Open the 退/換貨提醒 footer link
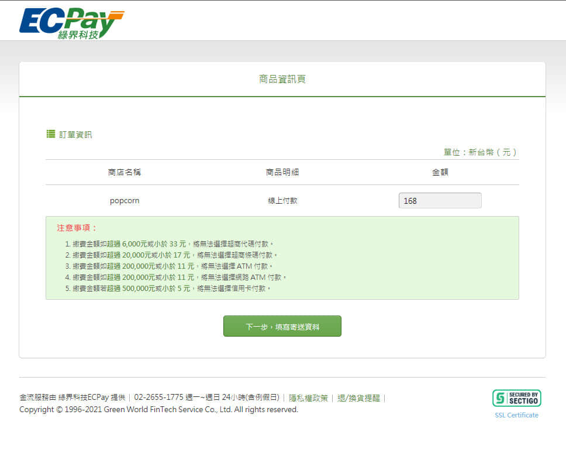Viewport: 566px width, 459px height. point(359,398)
